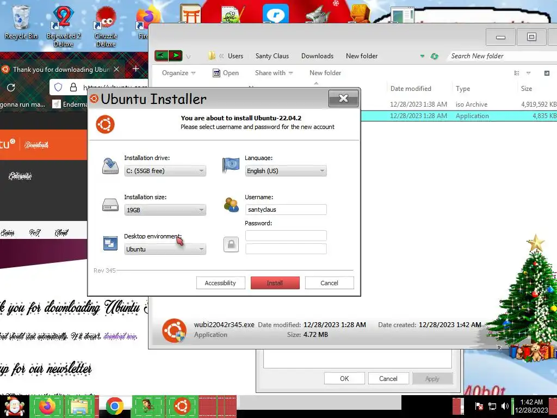Image resolution: width=557 pixels, height=418 pixels.
Task: Toggle the preview pane icon in Explorer
Action: click(547, 73)
